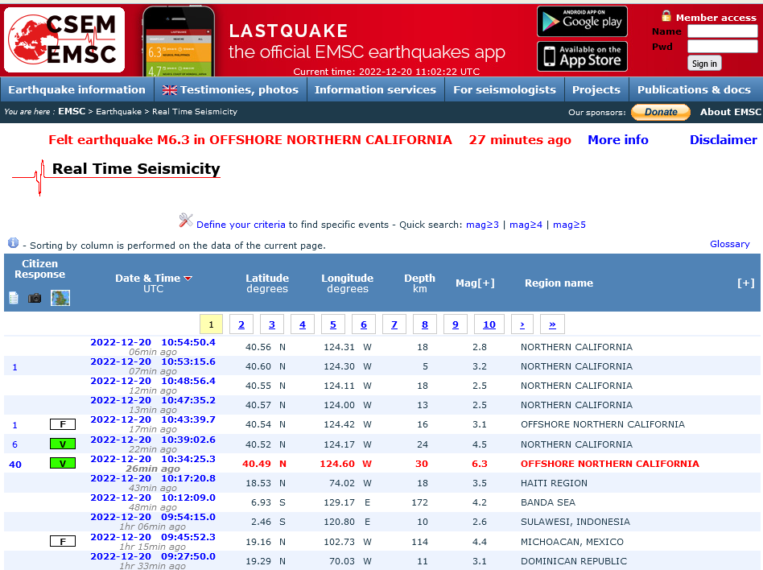This screenshot has height=570, width=763.
Task: Click the Donate button
Action: point(660,112)
